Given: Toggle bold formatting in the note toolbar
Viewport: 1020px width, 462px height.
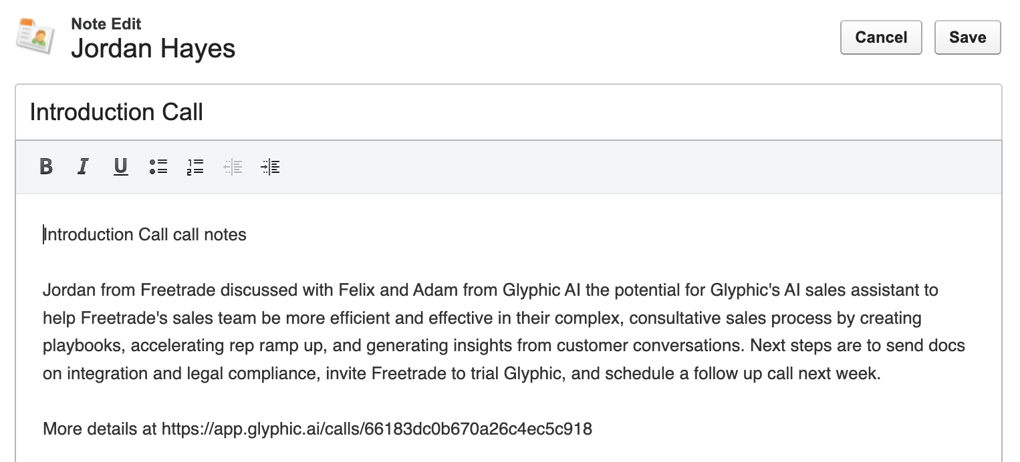Looking at the screenshot, I should (x=46, y=166).
